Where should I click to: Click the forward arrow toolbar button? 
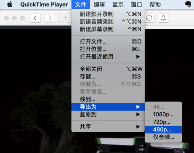[x=50, y=18]
